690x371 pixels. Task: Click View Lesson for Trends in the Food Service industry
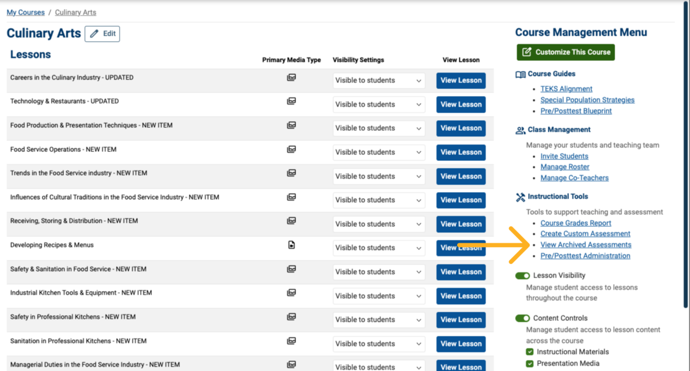click(x=461, y=176)
